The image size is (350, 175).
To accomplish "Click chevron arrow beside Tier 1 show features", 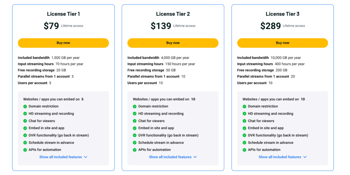I will 85,157.
